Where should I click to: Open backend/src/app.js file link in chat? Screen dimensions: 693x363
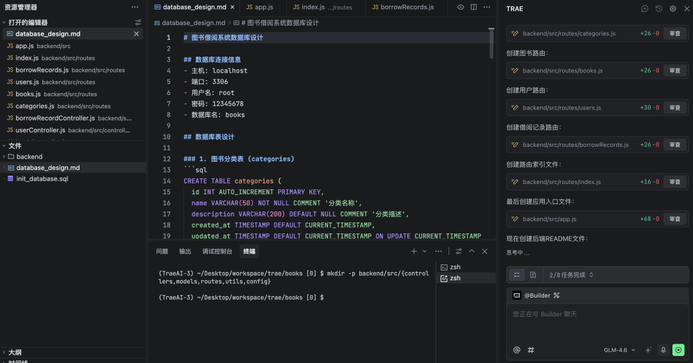(x=549, y=219)
